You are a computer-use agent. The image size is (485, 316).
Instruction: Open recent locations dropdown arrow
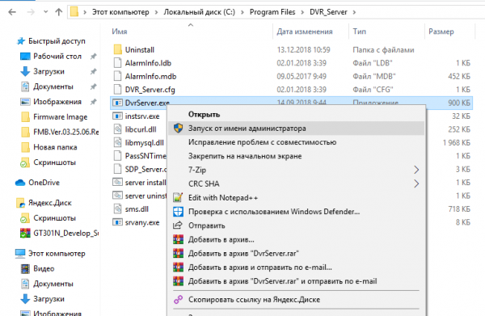click(x=46, y=12)
